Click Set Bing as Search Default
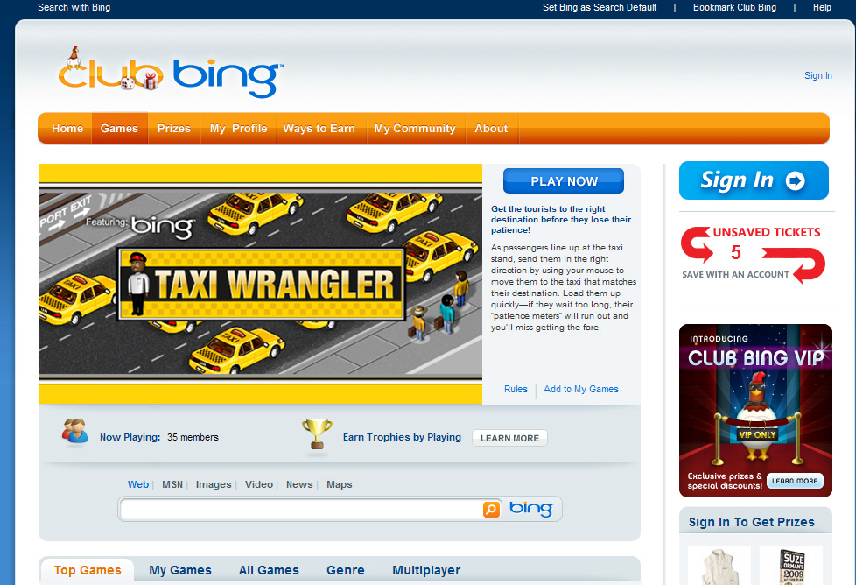This screenshot has height=585, width=856. pyautogui.click(x=600, y=7)
